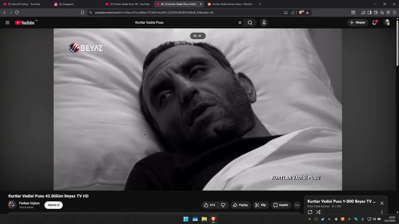The width and height of the screenshot is (399, 224).
Task: Close the playlist panel with X
Action: (x=382, y=203)
